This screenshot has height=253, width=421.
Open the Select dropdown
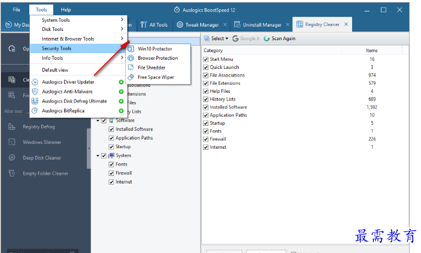(216, 39)
